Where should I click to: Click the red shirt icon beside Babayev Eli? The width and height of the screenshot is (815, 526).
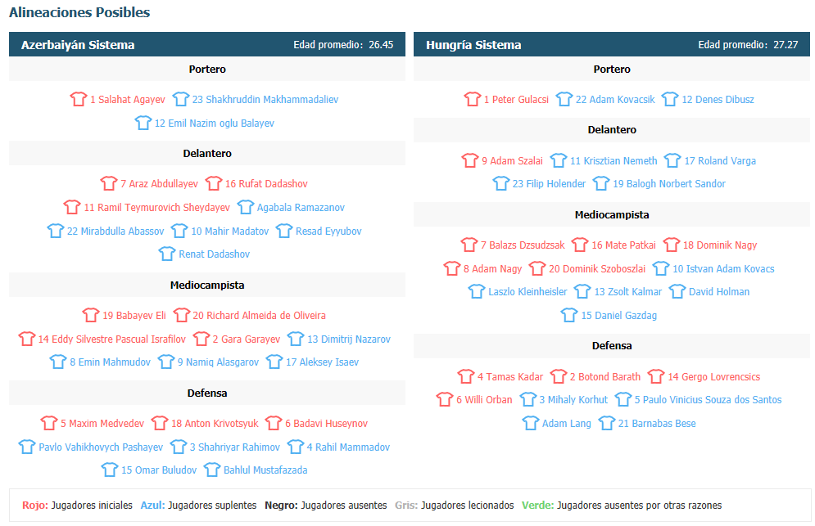click(90, 315)
